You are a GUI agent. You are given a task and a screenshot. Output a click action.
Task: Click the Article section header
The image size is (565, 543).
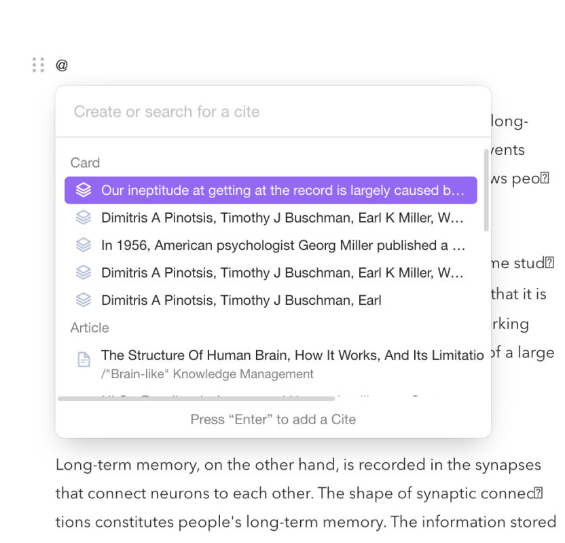tap(90, 328)
